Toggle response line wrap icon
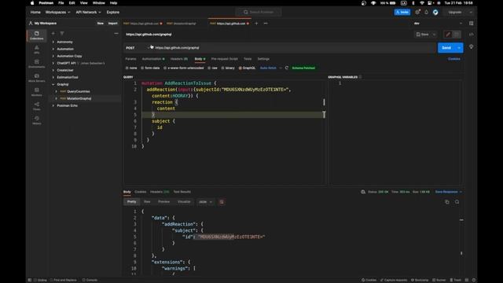The image size is (503, 283). point(222,202)
